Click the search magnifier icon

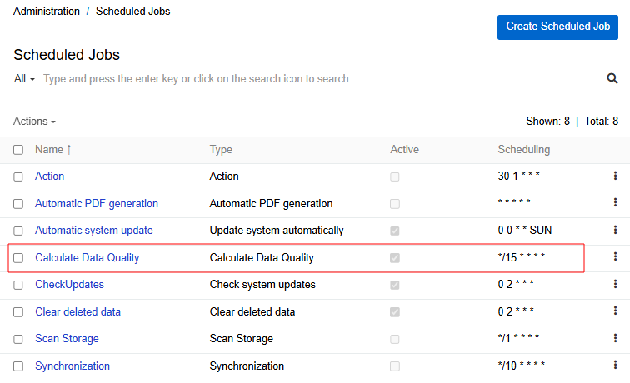pyautogui.click(x=612, y=79)
